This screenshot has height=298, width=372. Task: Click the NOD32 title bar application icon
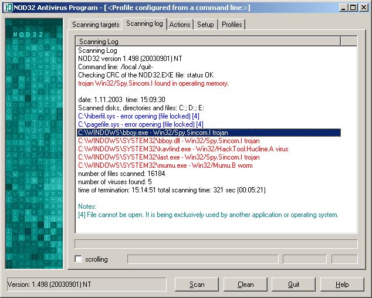tap(7, 7)
